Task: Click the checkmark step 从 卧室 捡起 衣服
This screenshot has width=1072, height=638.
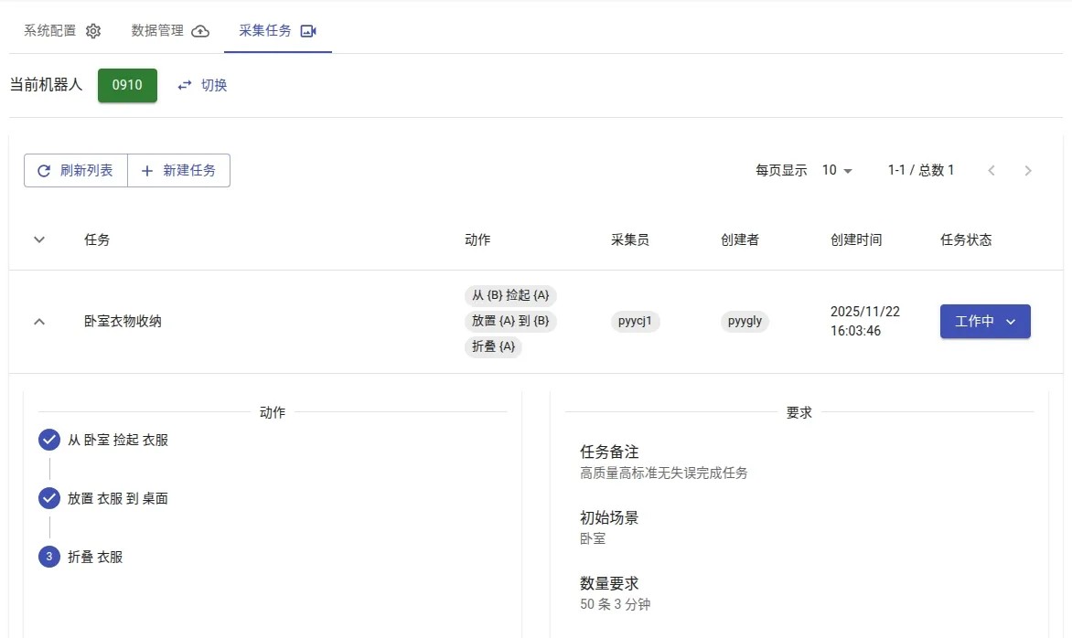Action: point(49,441)
